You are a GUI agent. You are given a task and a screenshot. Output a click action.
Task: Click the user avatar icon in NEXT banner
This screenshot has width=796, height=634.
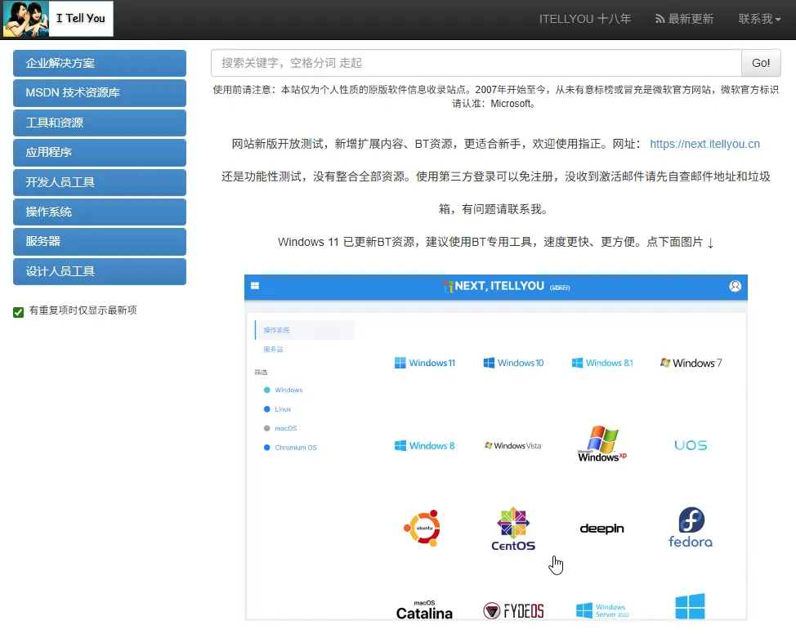[735, 286]
